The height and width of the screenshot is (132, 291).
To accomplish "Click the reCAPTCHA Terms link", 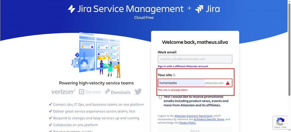I will pos(284,127).
